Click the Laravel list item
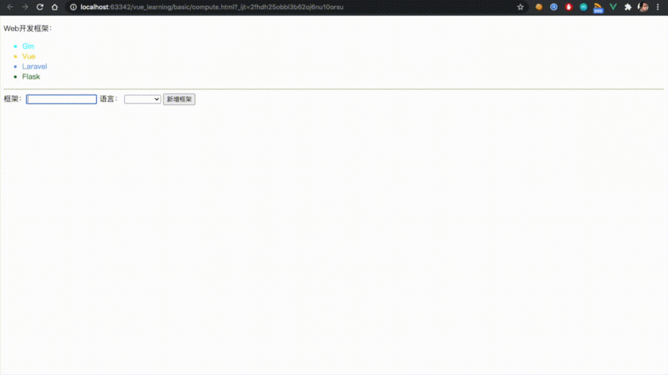 (35, 67)
